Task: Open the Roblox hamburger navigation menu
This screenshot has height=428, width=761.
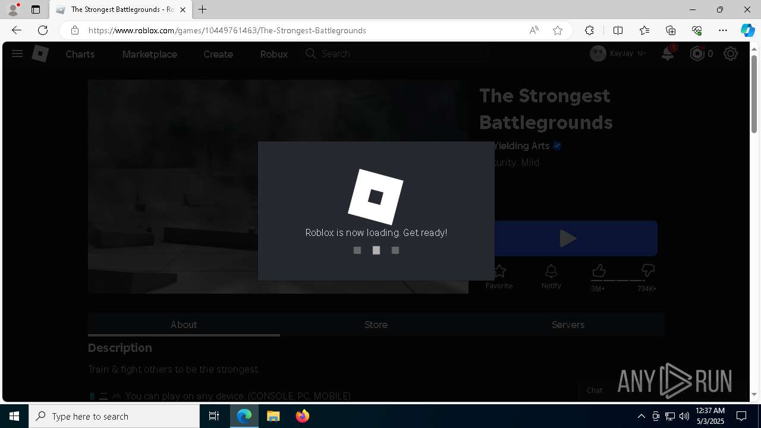Action: (17, 54)
